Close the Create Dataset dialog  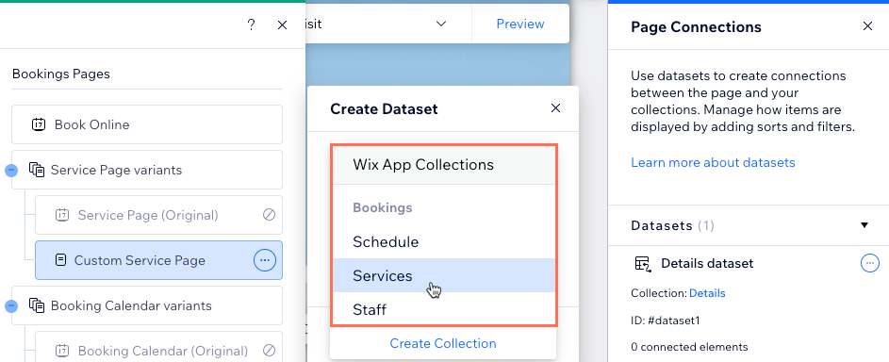555,108
